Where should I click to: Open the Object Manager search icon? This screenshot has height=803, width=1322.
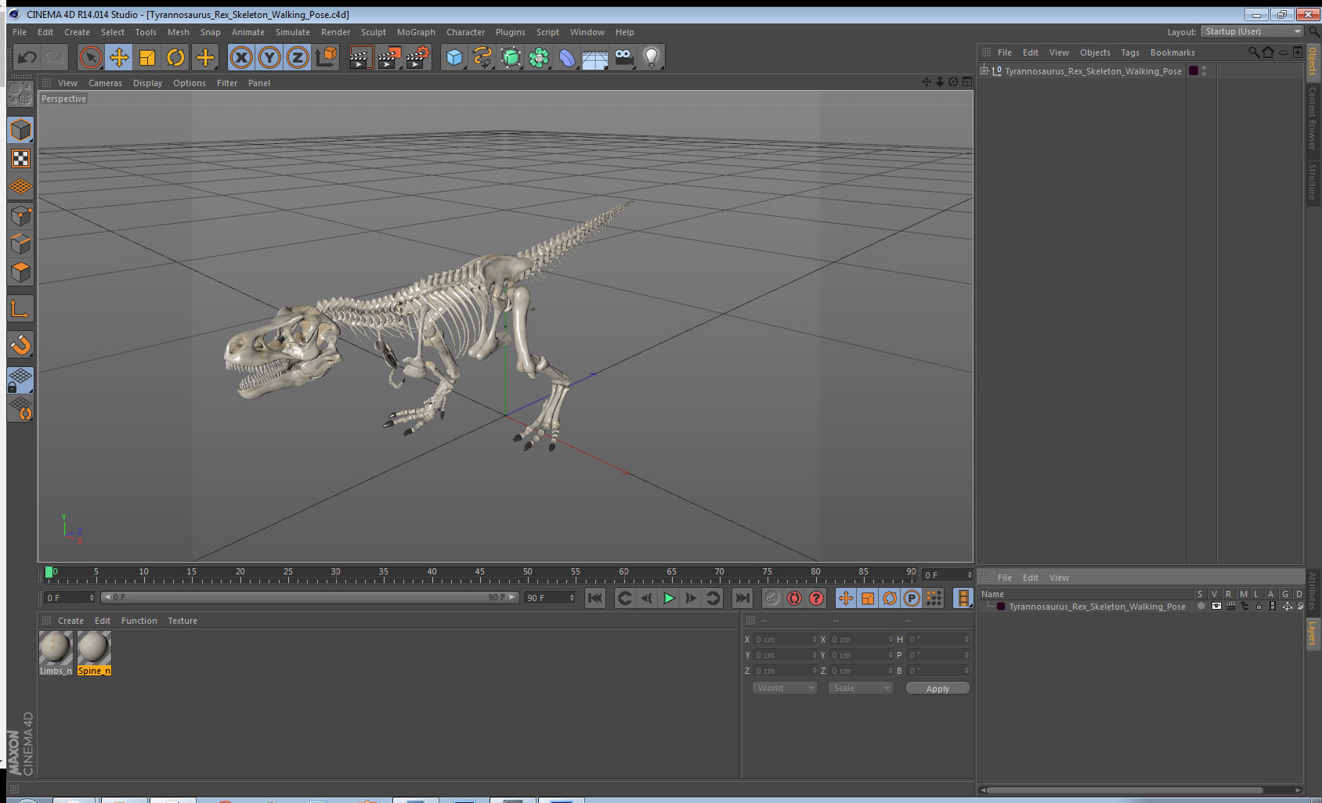tap(1253, 52)
